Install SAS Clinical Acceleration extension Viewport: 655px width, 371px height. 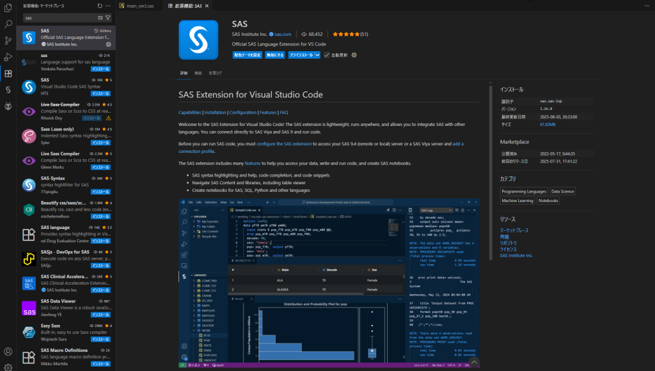pos(100,290)
